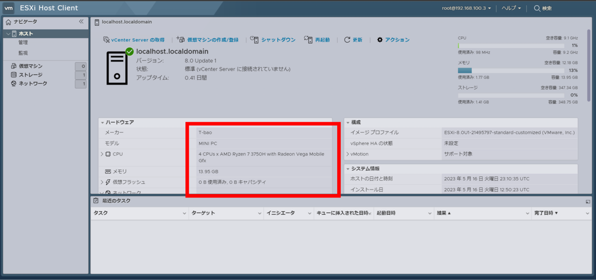
Task: Click 0.41 日間 uptime value
Action: (x=196, y=77)
